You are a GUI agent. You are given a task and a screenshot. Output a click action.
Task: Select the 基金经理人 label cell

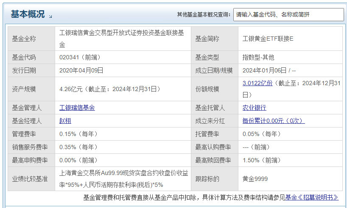tap(31, 121)
